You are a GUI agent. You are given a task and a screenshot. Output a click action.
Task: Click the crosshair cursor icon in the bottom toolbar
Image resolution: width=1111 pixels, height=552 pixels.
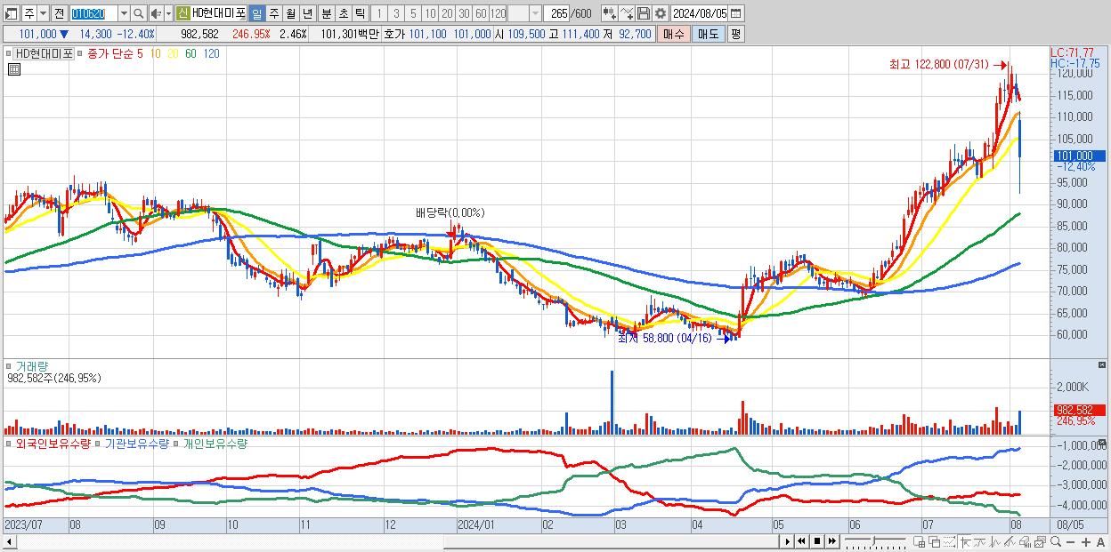pos(964,542)
